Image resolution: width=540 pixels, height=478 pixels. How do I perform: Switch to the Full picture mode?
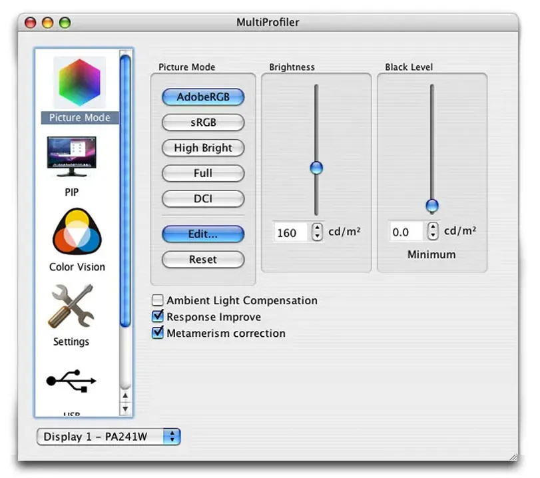click(x=203, y=173)
